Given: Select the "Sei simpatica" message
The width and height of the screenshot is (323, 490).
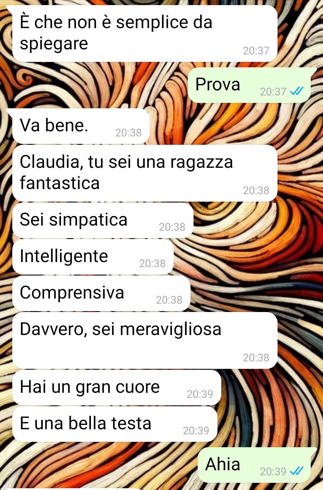Looking at the screenshot, I should point(103,220).
